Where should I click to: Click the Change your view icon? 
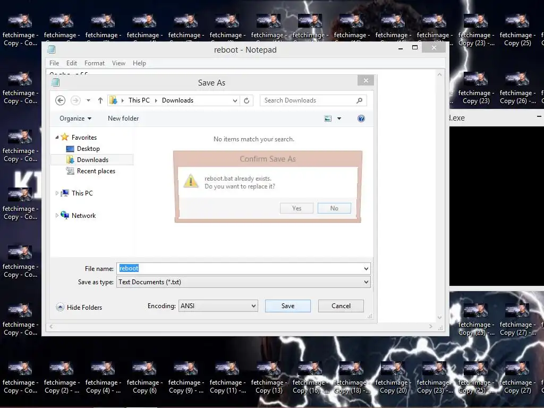click(328, 118)
